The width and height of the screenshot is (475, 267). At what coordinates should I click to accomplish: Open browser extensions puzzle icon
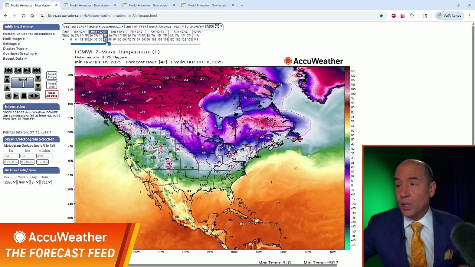[x=412, y=16]
